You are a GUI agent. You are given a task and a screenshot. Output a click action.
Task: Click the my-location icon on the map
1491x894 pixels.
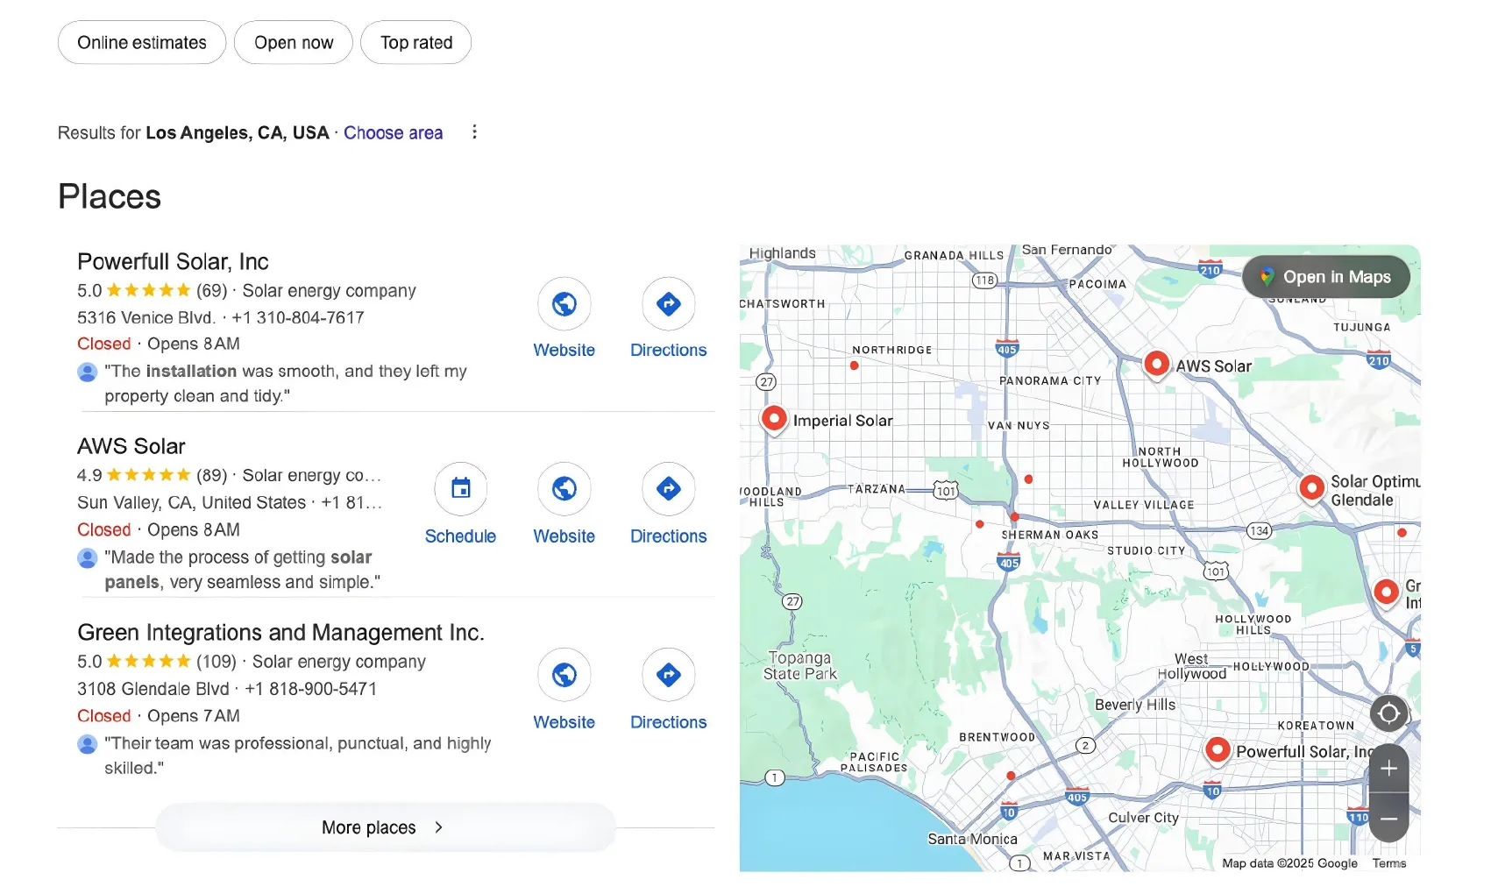coord(1388,714)
